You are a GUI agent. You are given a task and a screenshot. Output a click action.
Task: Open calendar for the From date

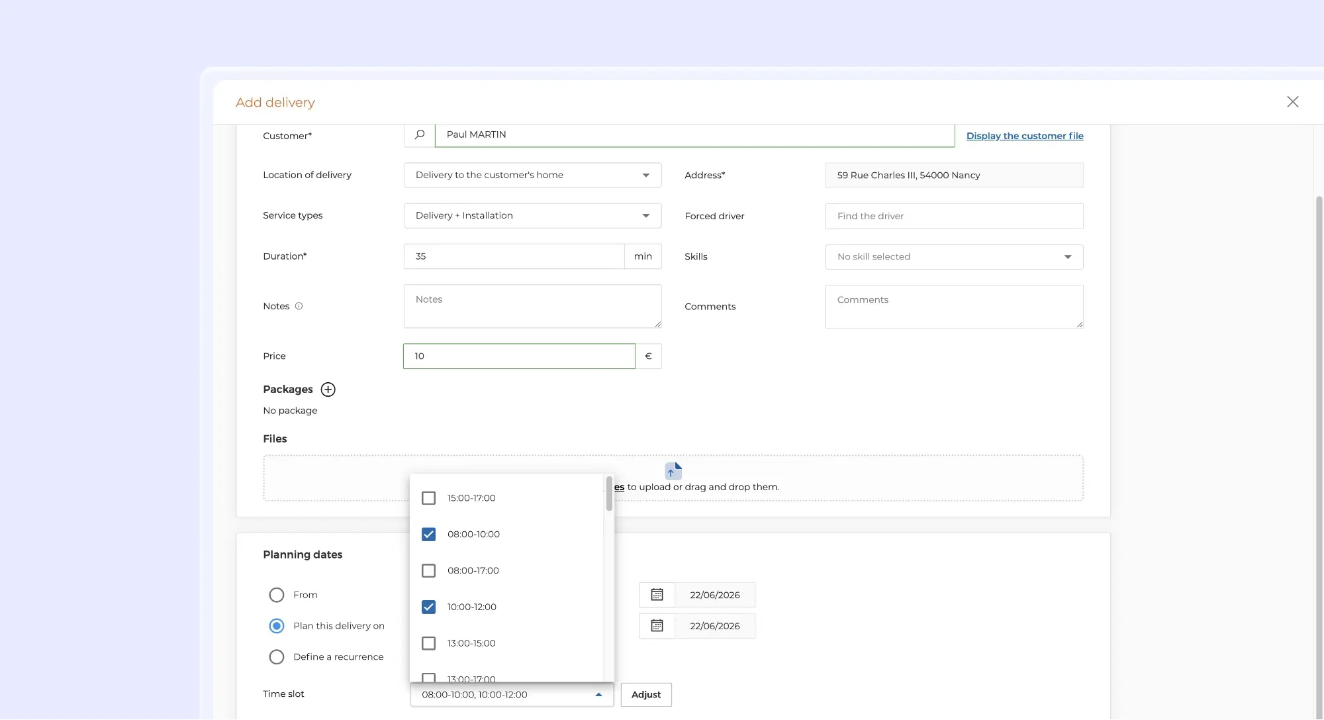coord(657,595)
